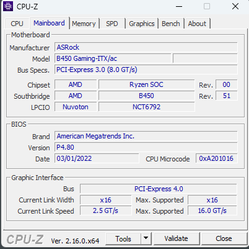The width and height of the screenshot is (249, 249).
Task: Click the BIOS version P4.80 field
Action: (146, 147)
